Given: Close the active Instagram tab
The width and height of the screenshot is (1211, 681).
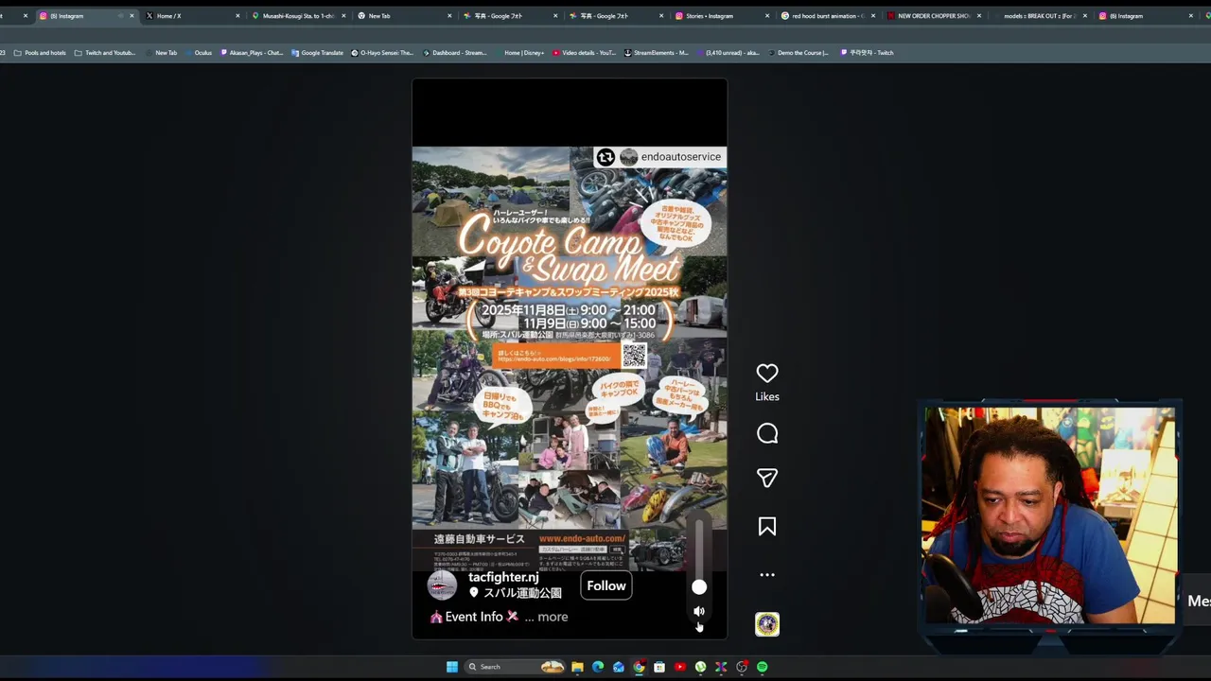Looking at the screenshot, I should [132, 16].
